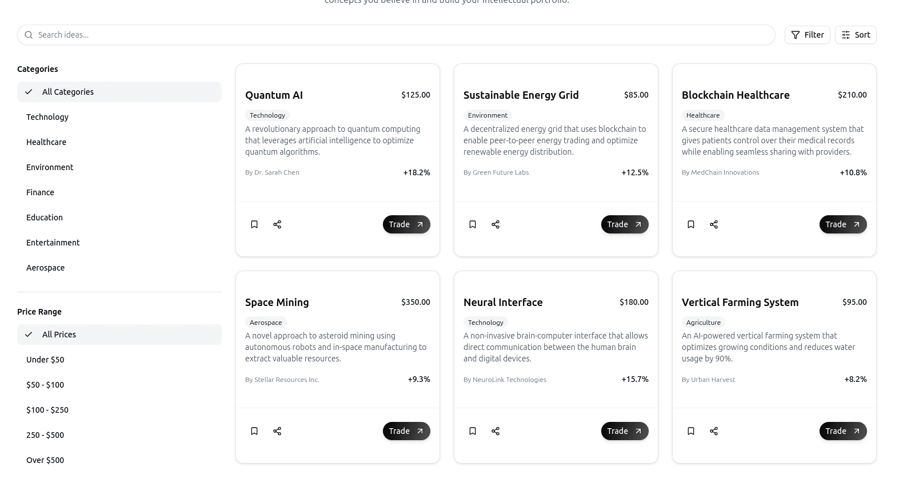This screenshot has height=483, width=915.
Task: Select the All Categories option
Action: click(119, 92)
